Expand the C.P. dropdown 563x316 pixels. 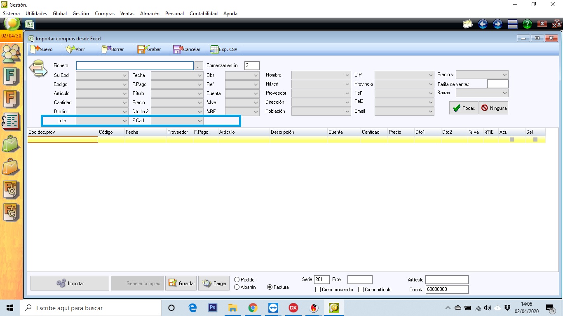coord(405,75)
